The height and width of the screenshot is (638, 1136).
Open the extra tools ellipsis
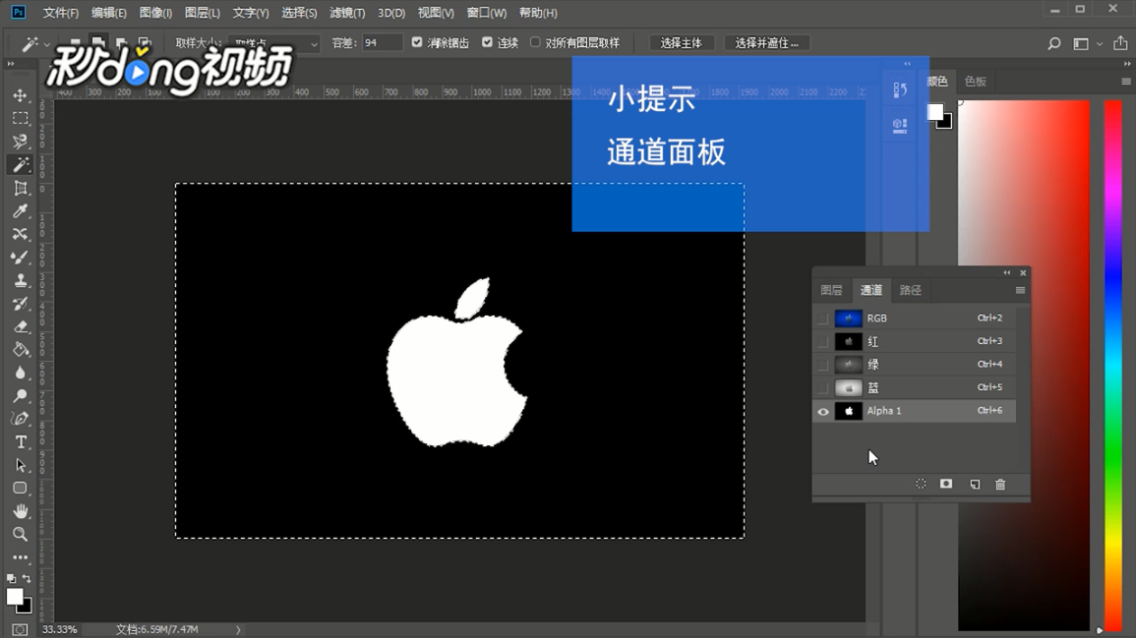21,557
